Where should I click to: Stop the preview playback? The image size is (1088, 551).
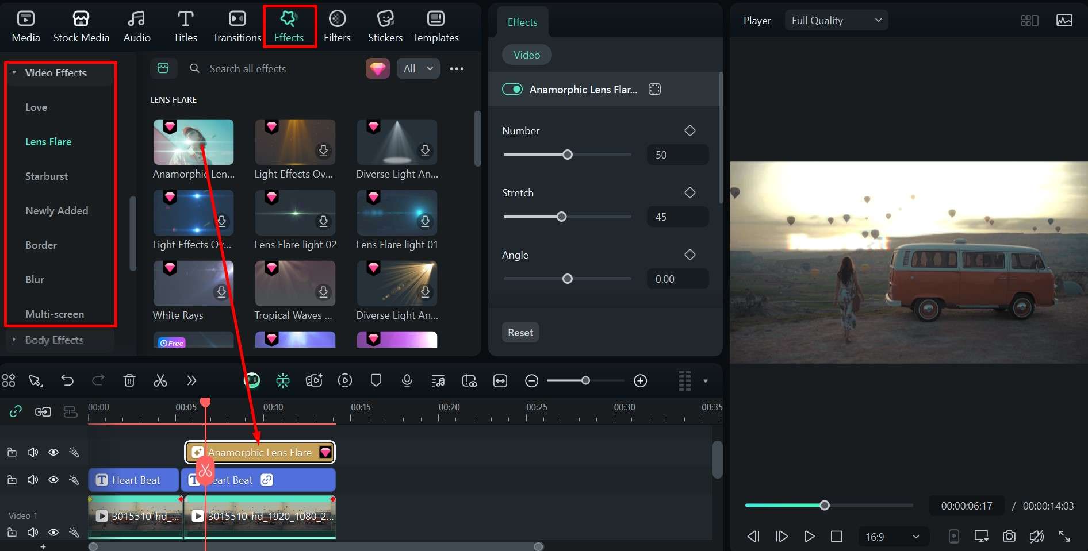pyautogui.click(x=837, y=537)
